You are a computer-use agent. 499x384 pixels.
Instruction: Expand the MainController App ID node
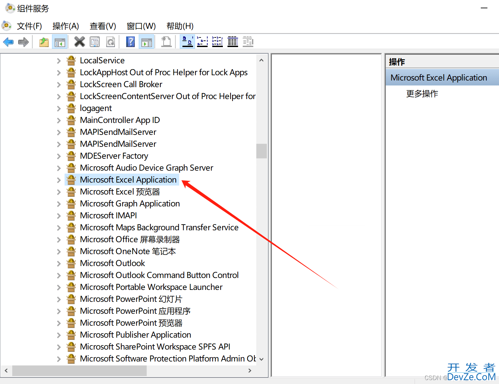(59, 120)
